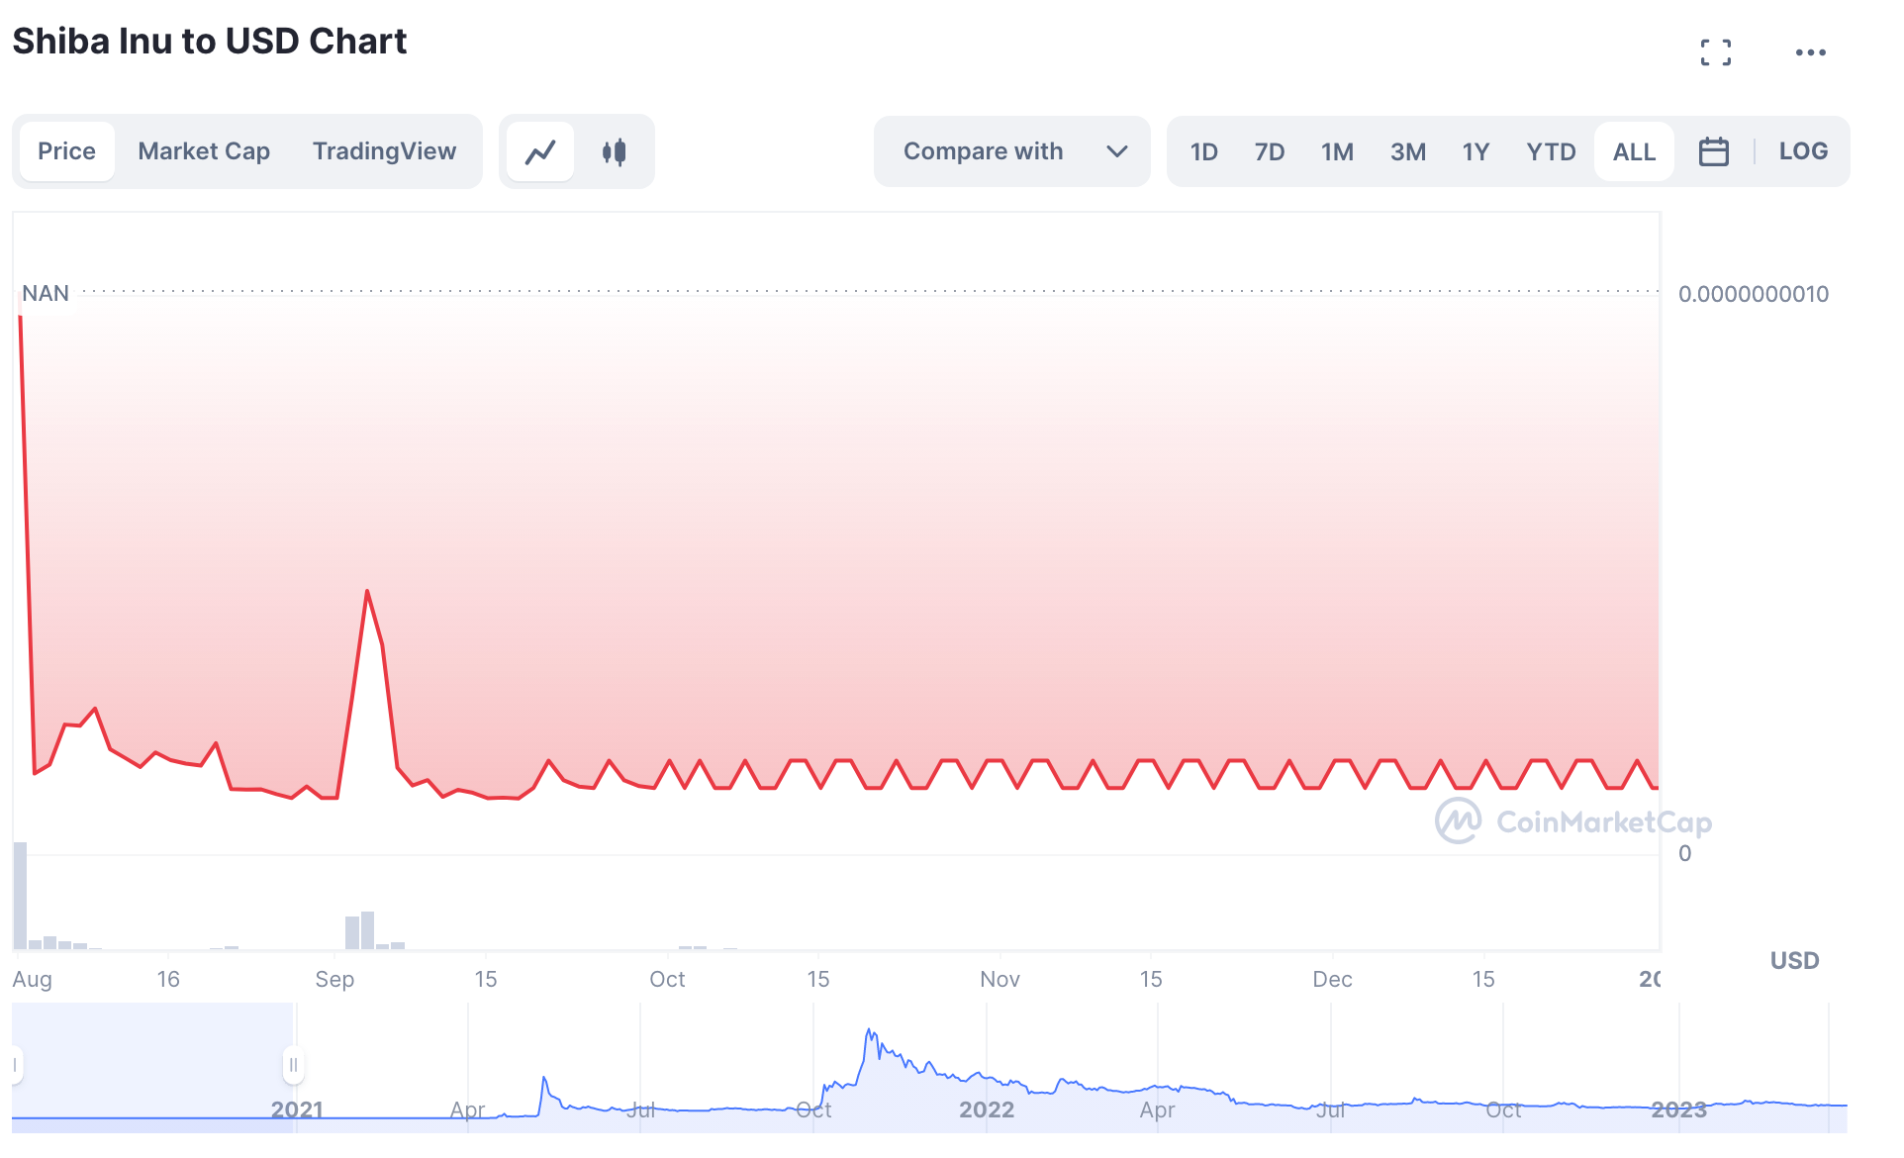Viewport: 1904px width, 1158px height.
Task: Set the time range to 1D
Action: [x=1203, y=151]
